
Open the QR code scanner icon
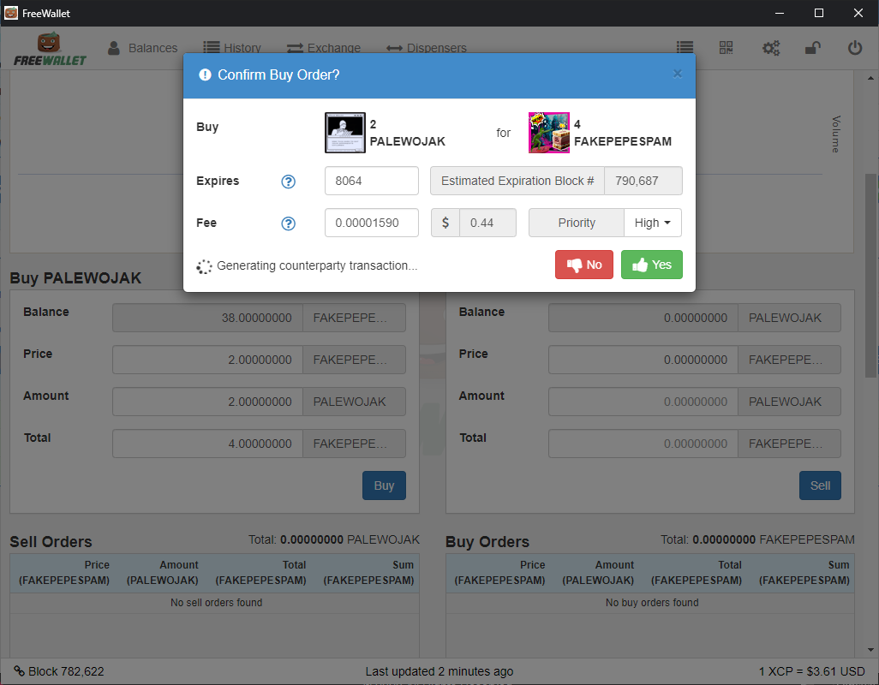pos(726,48)
